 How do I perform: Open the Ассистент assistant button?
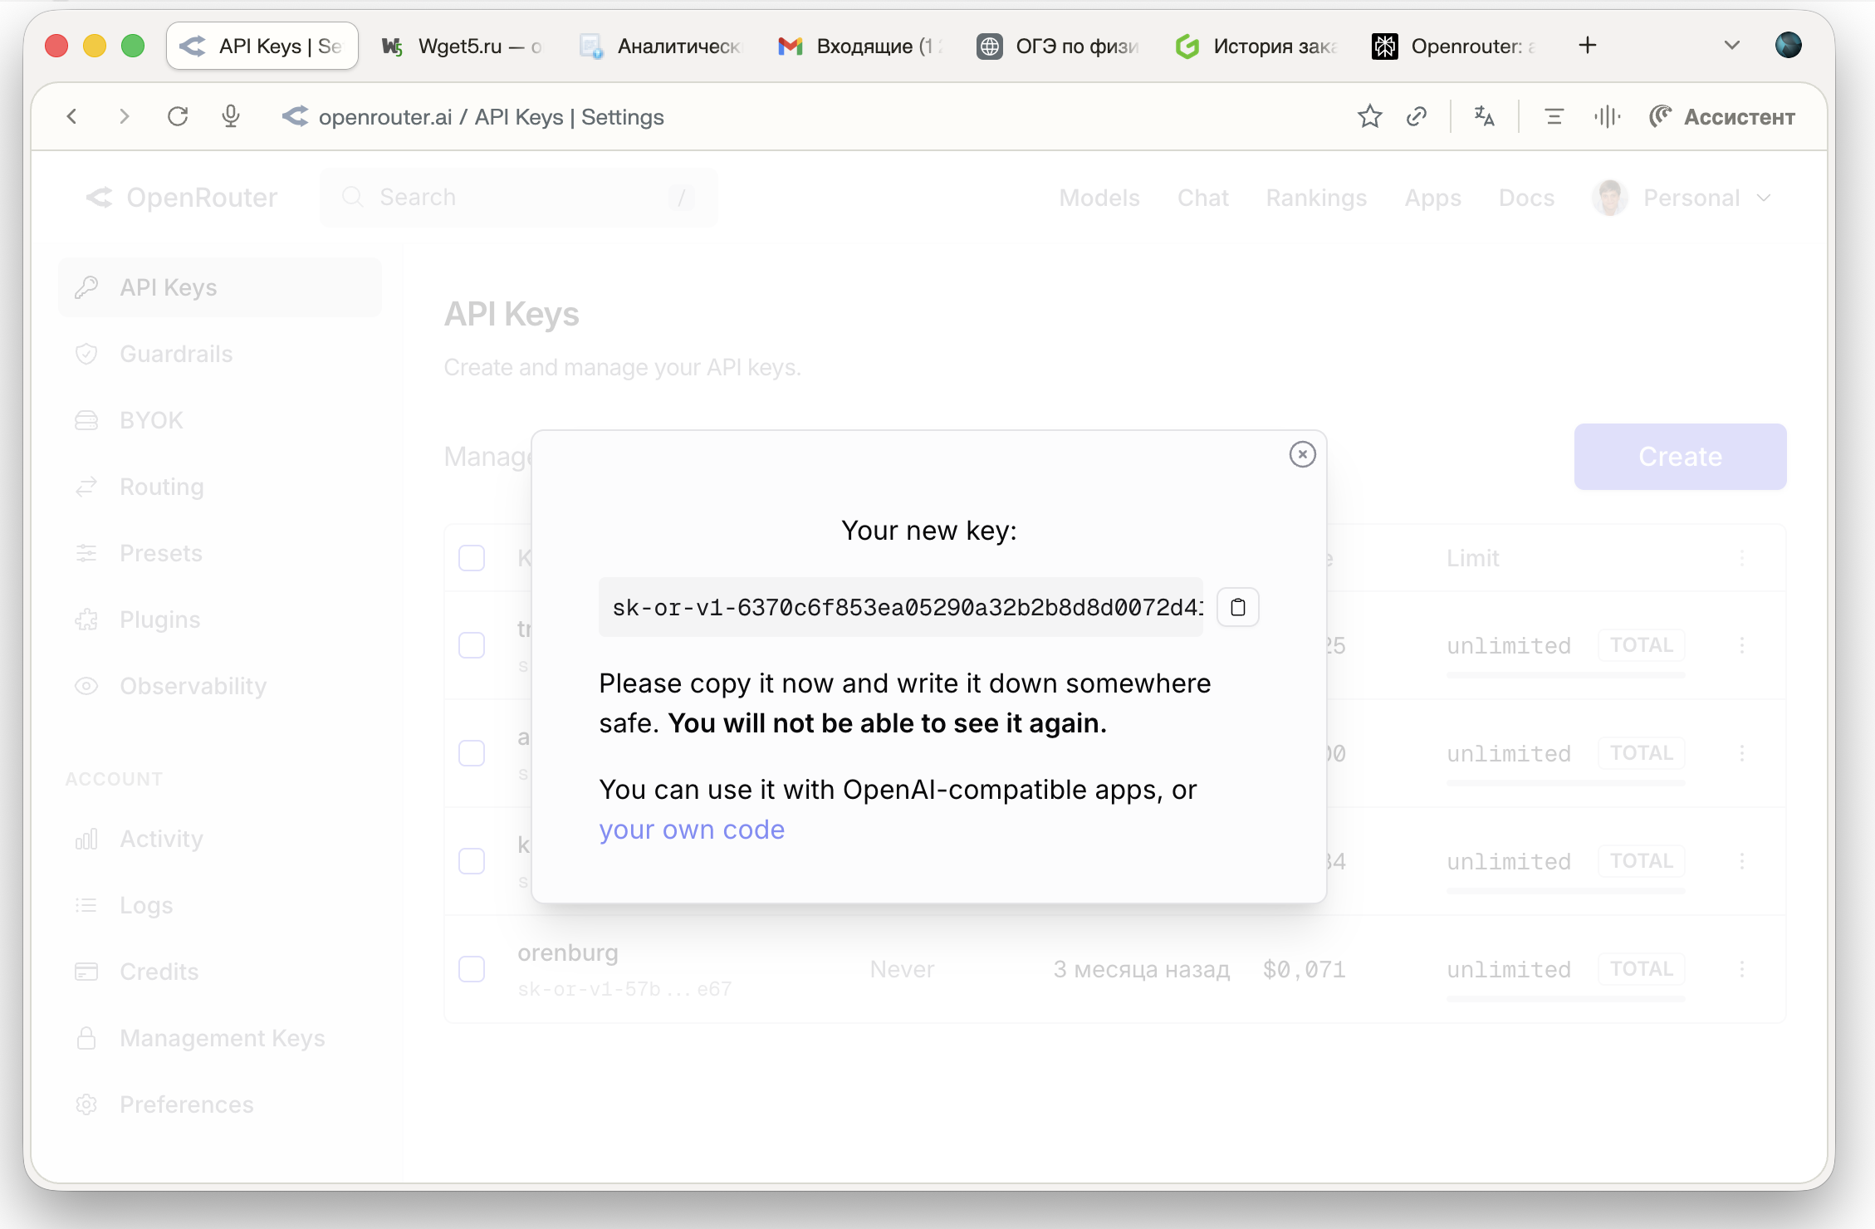(1721, 116)
